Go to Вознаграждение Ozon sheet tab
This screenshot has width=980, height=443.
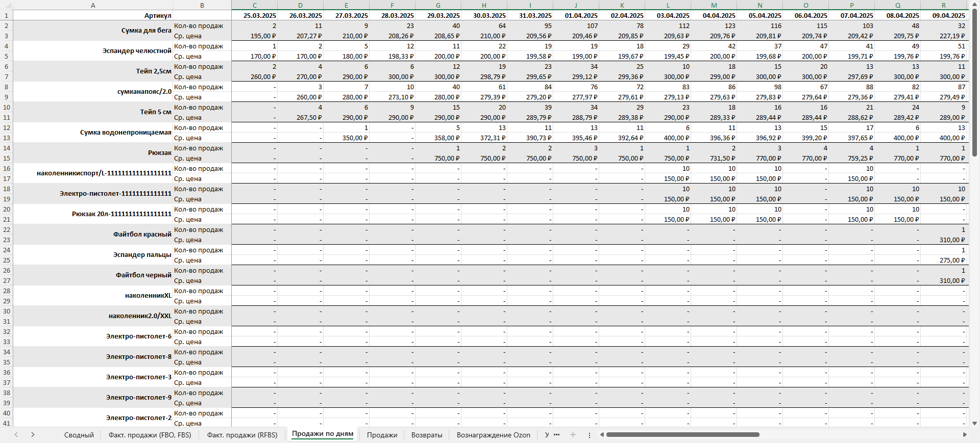coord(493,435)
